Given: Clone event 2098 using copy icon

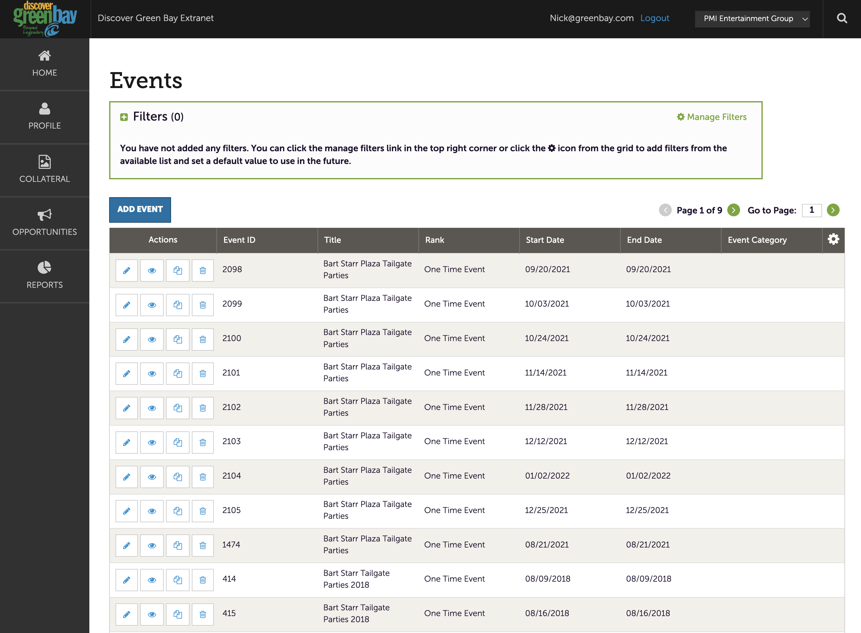Looking at the screenshot, I should tap(177, 271).
